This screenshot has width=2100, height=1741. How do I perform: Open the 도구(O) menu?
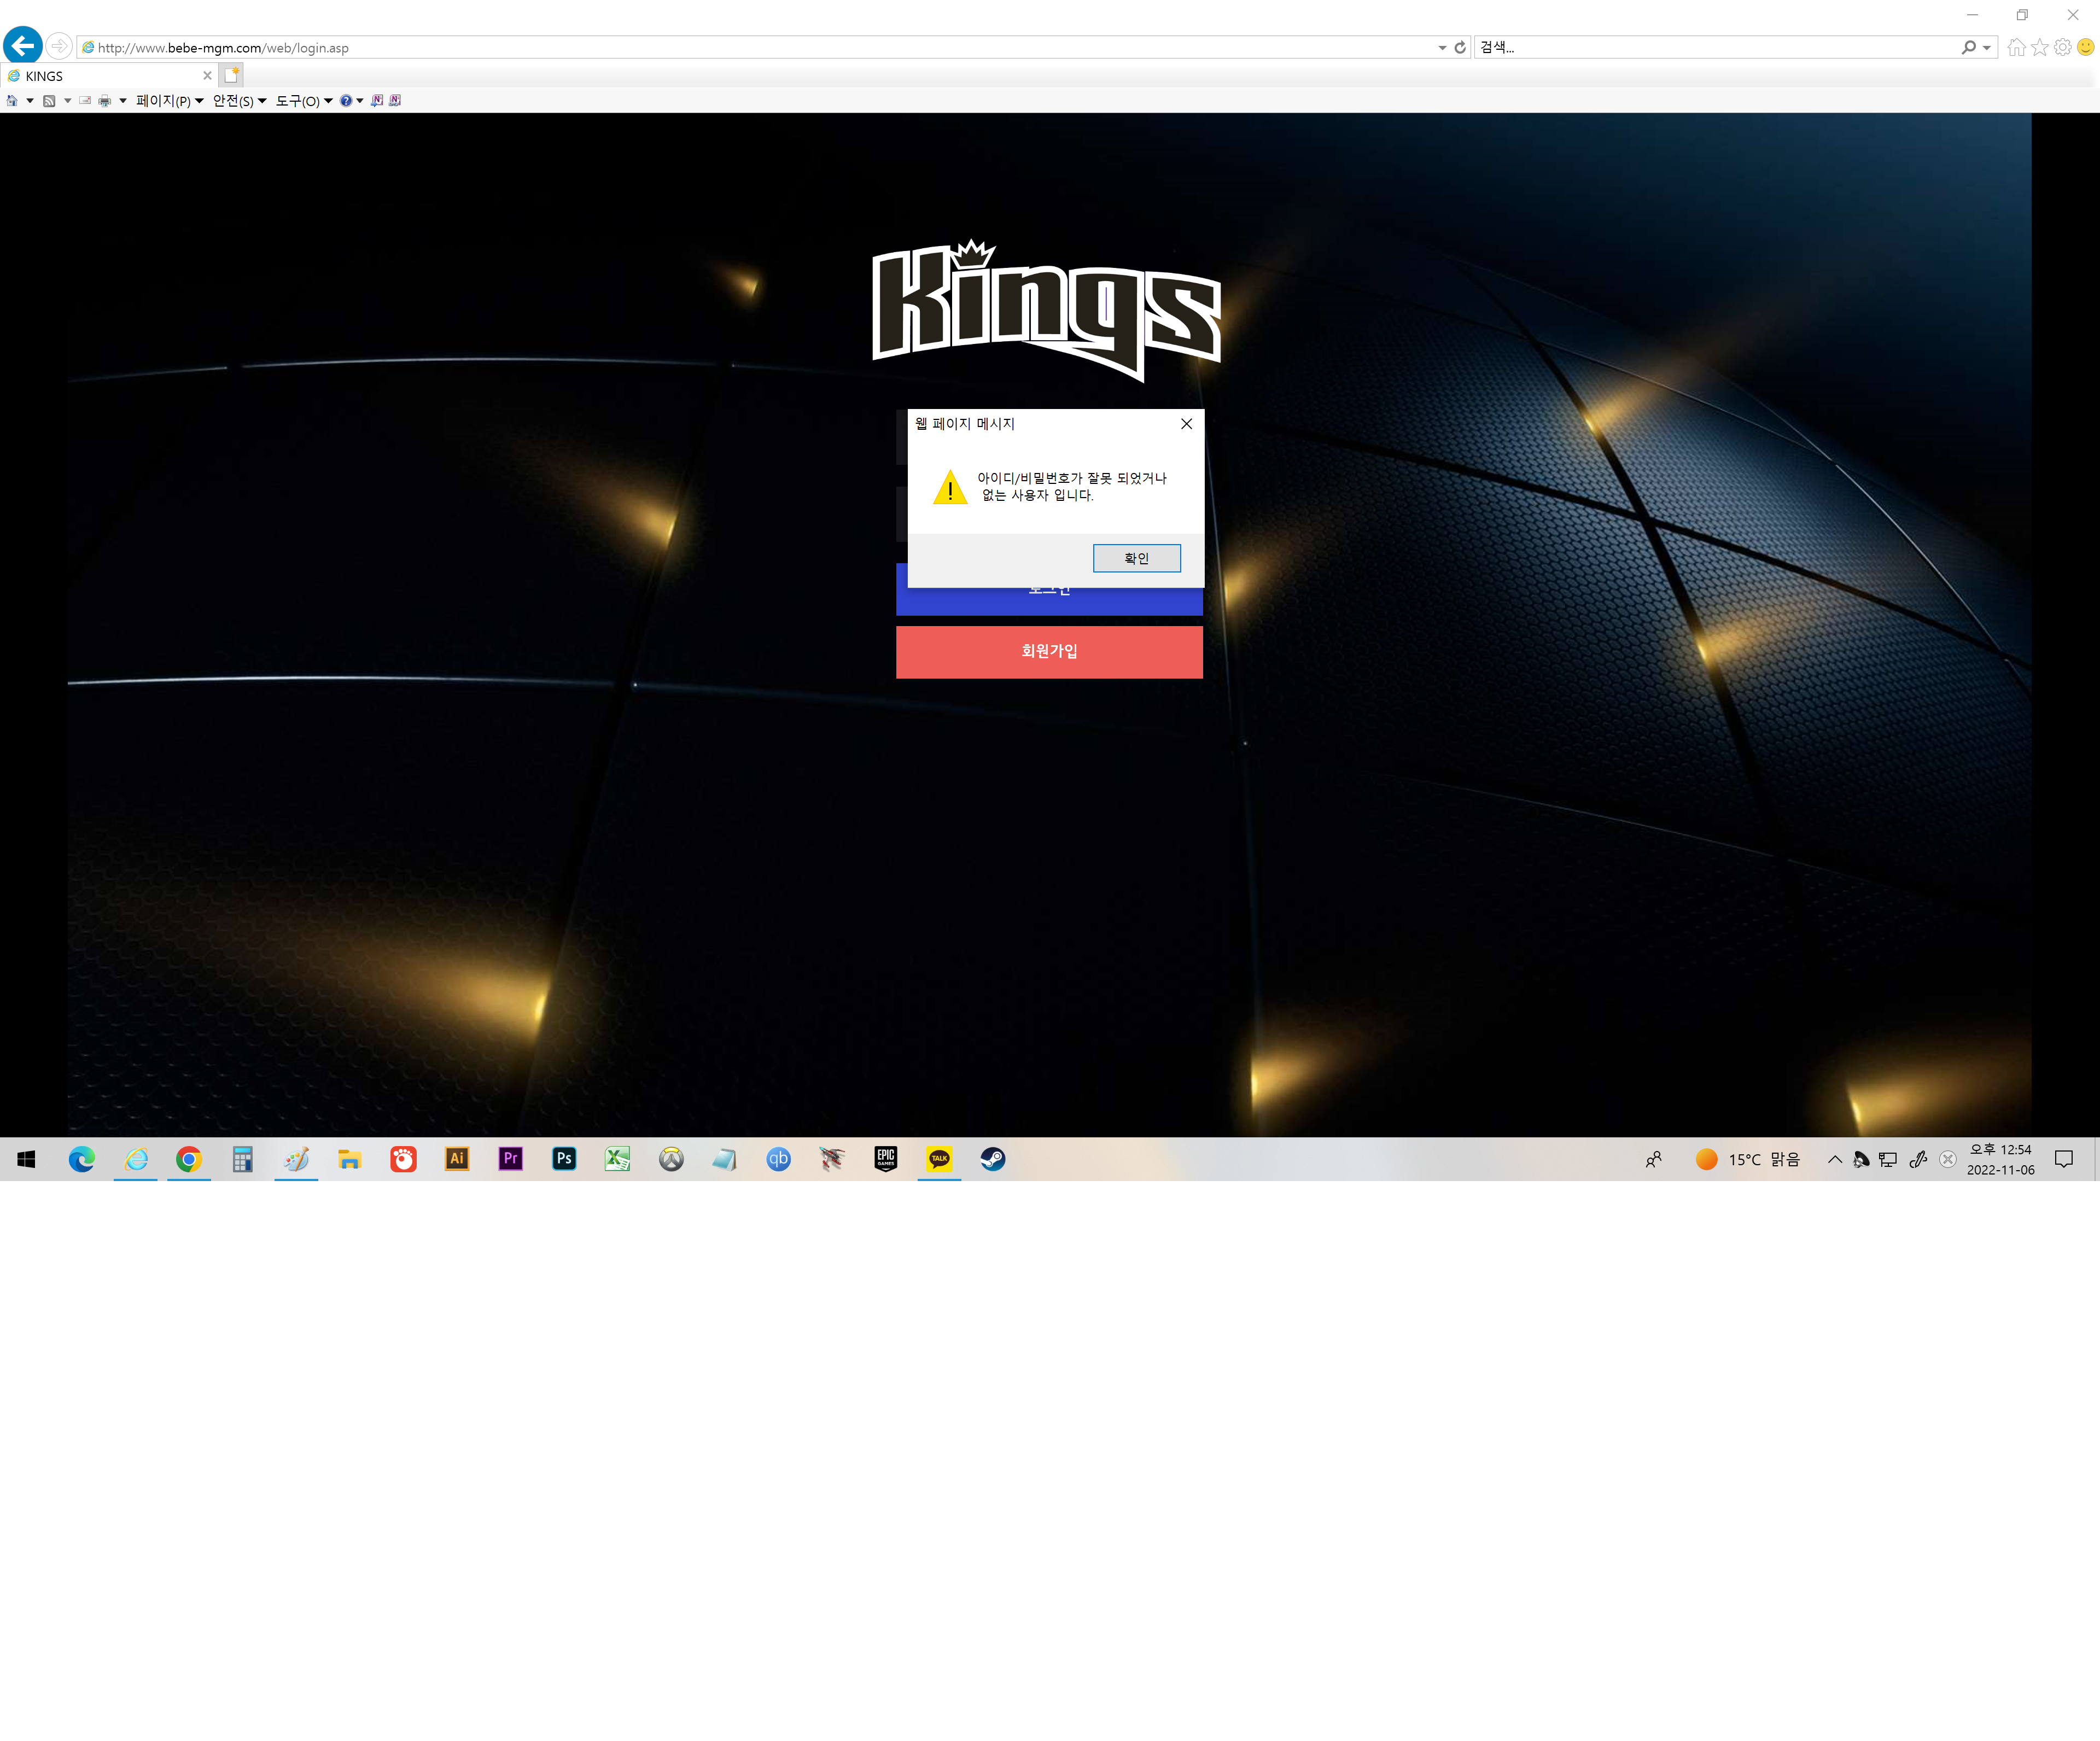[304, 101]
